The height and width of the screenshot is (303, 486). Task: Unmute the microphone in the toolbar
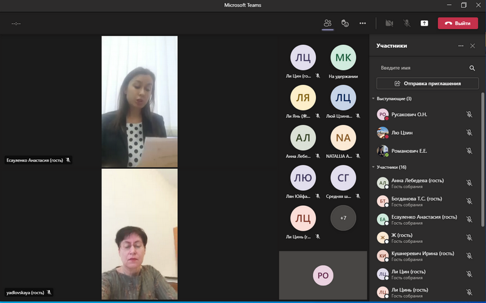click(406, 23)
